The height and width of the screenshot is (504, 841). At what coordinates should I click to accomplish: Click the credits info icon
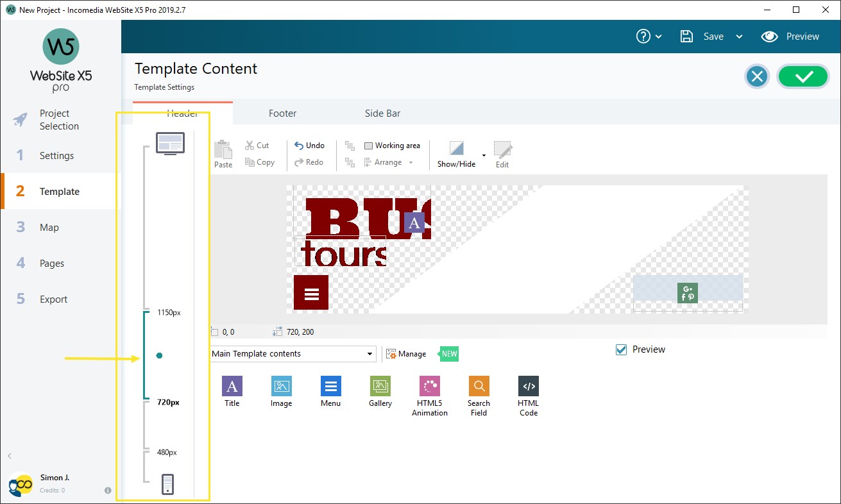108,491
